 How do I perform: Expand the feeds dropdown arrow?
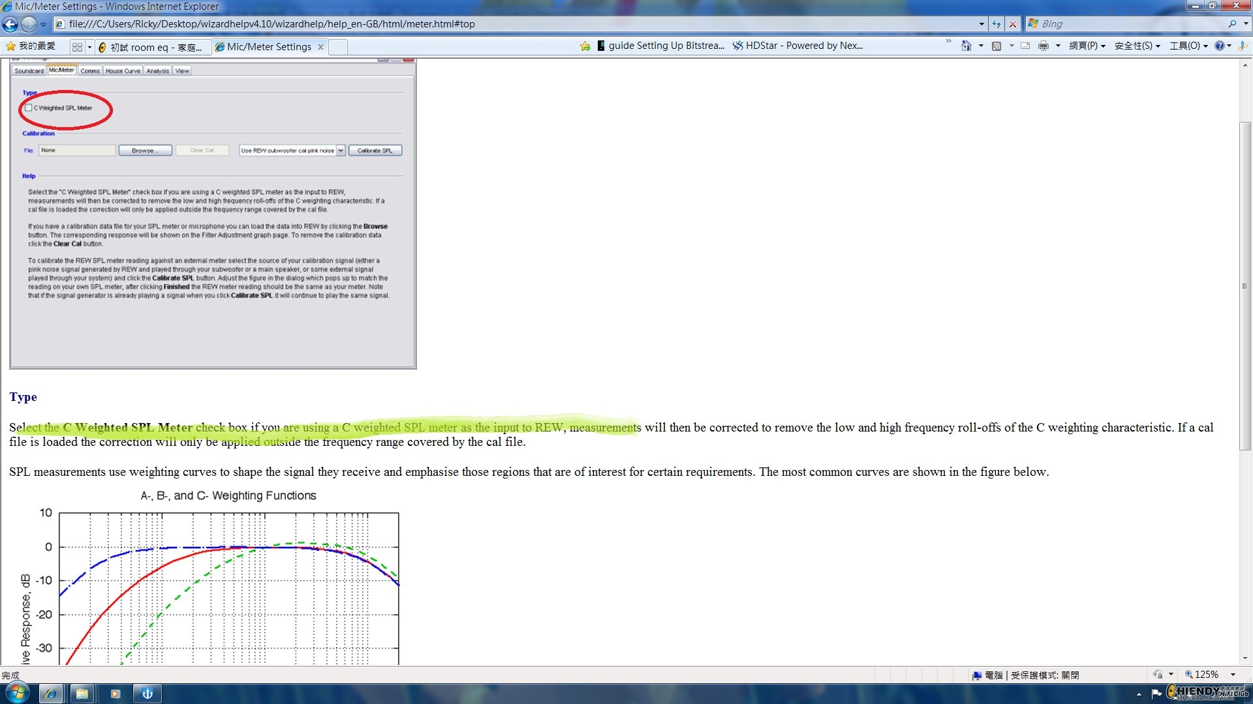(1012, 46)
